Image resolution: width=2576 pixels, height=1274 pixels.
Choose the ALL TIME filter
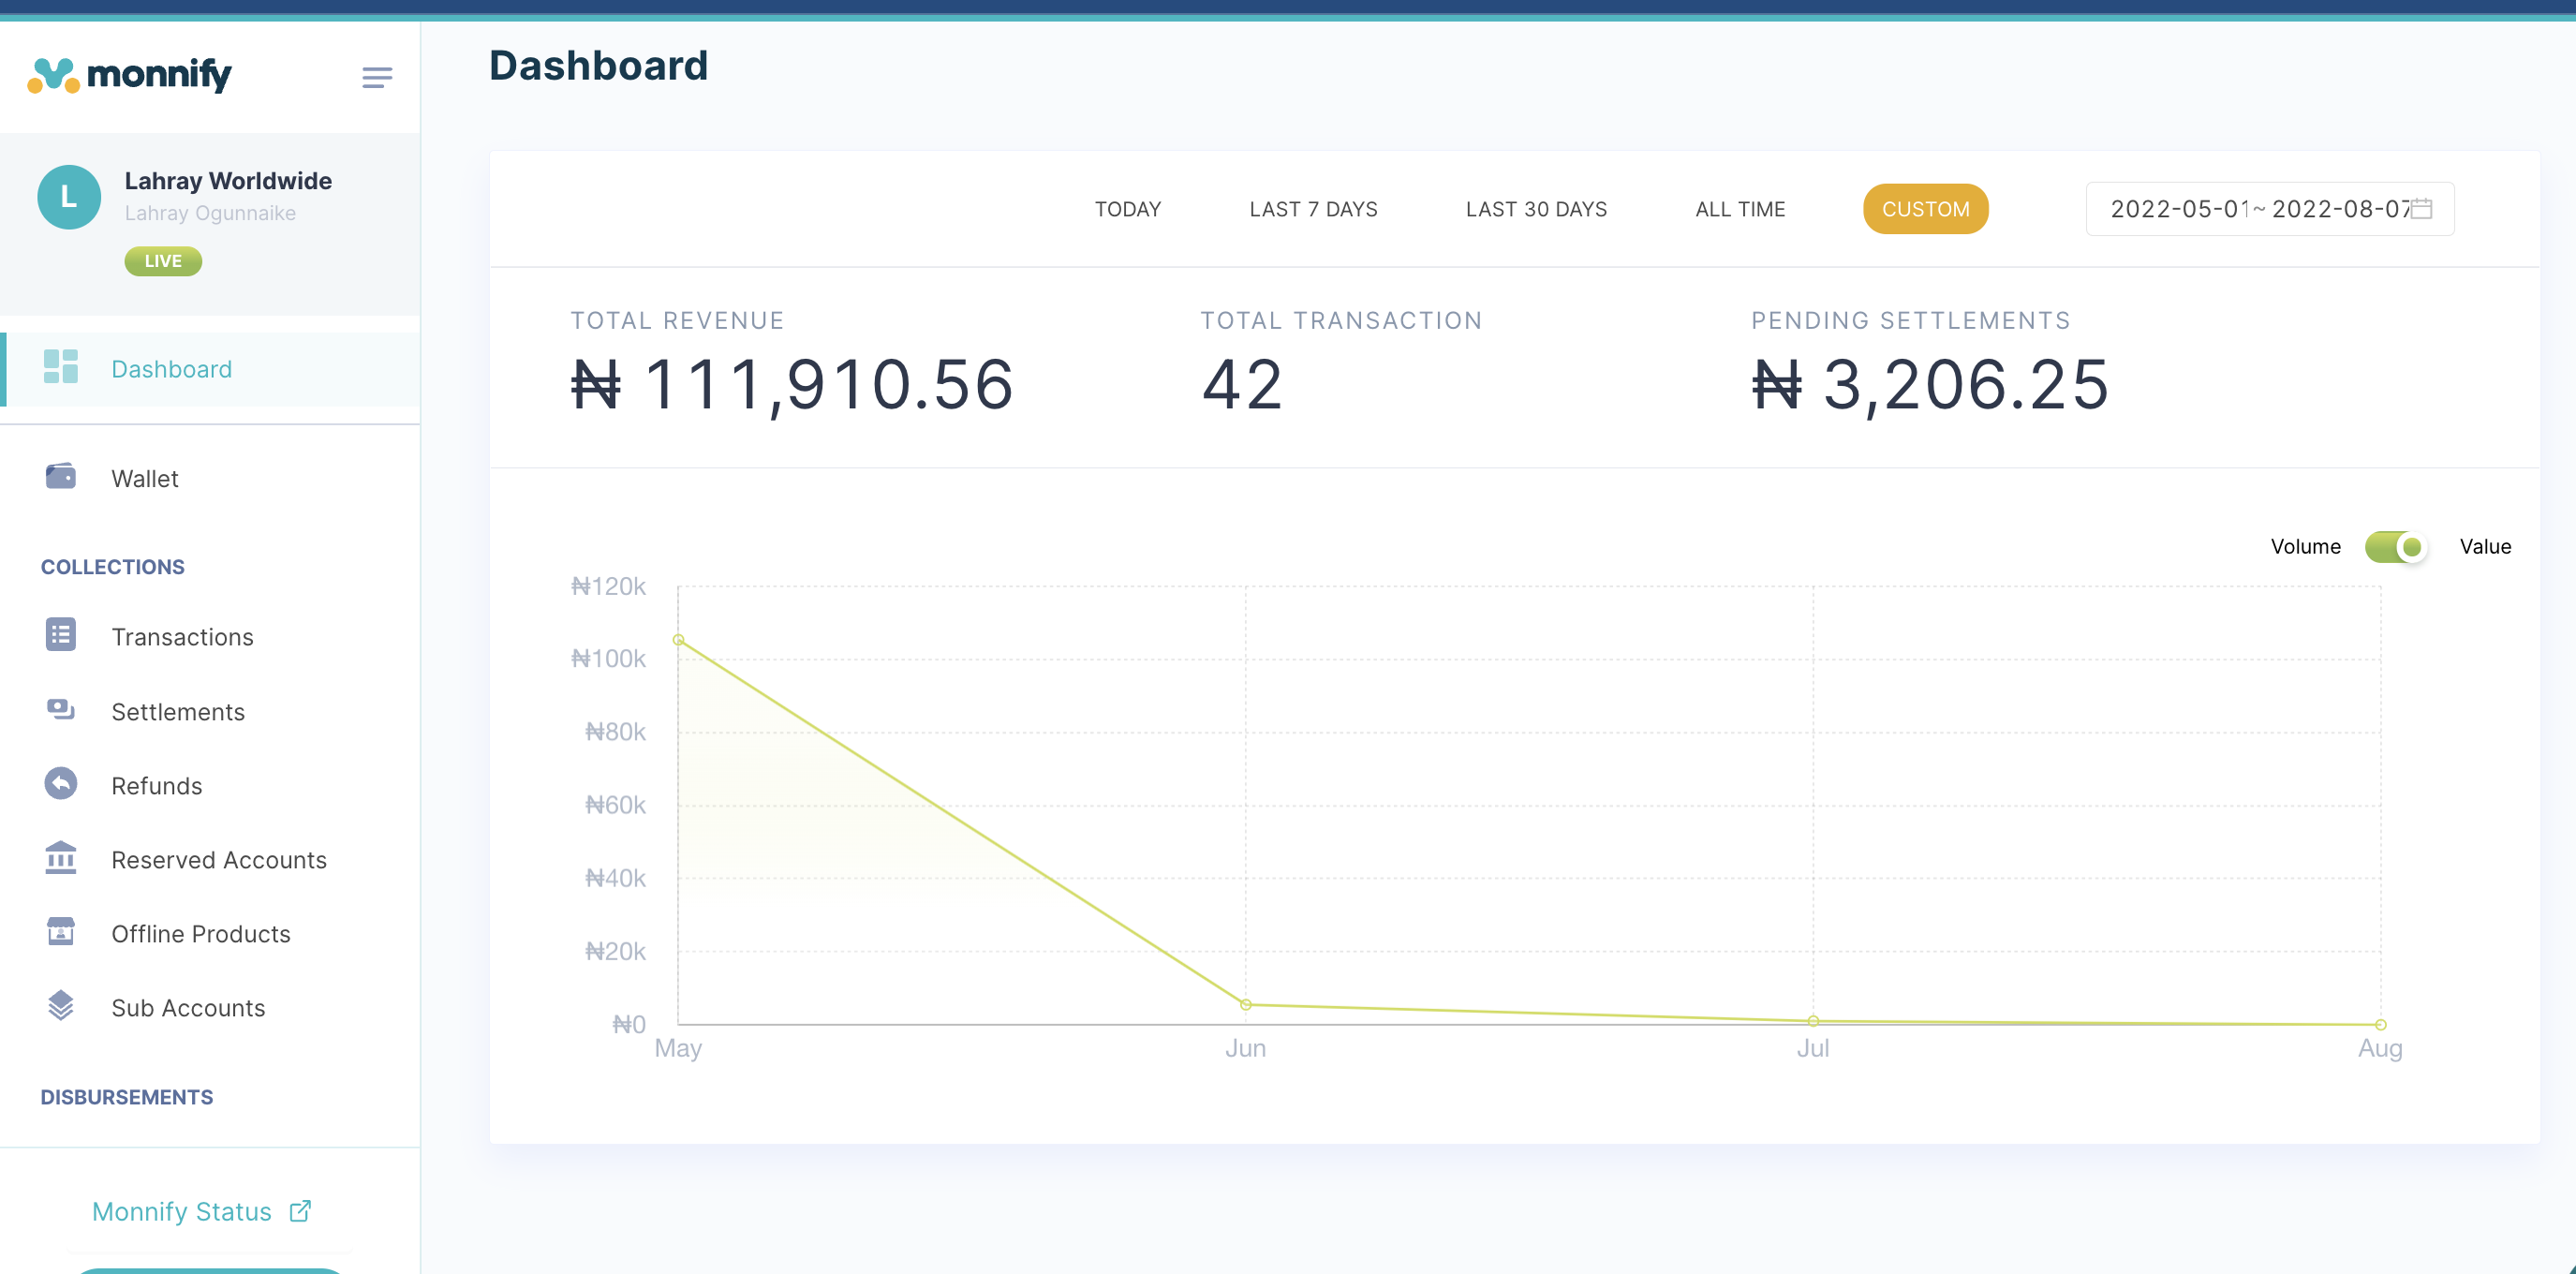tap(1739, 209)
